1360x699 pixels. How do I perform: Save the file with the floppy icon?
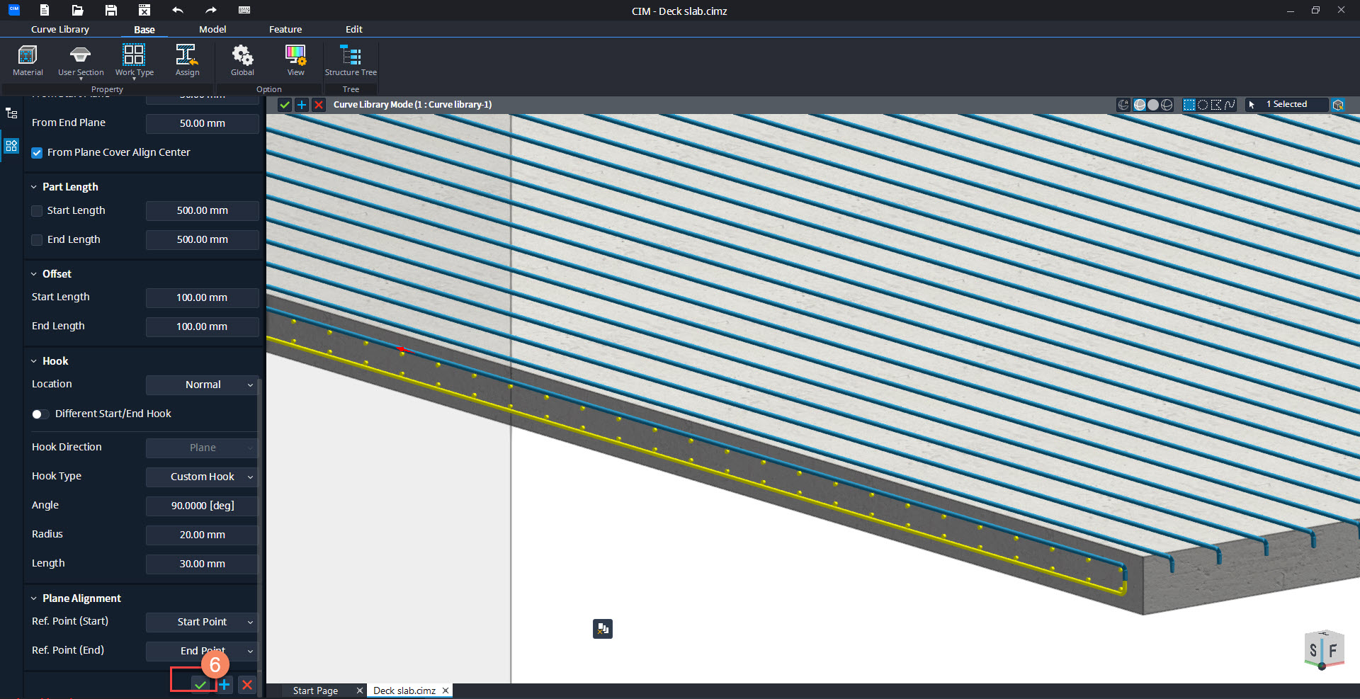(x=111, y=10)
